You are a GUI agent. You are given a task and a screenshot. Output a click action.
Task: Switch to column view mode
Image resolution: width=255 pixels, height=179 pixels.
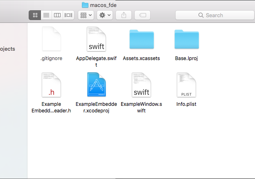click(57, 15)
